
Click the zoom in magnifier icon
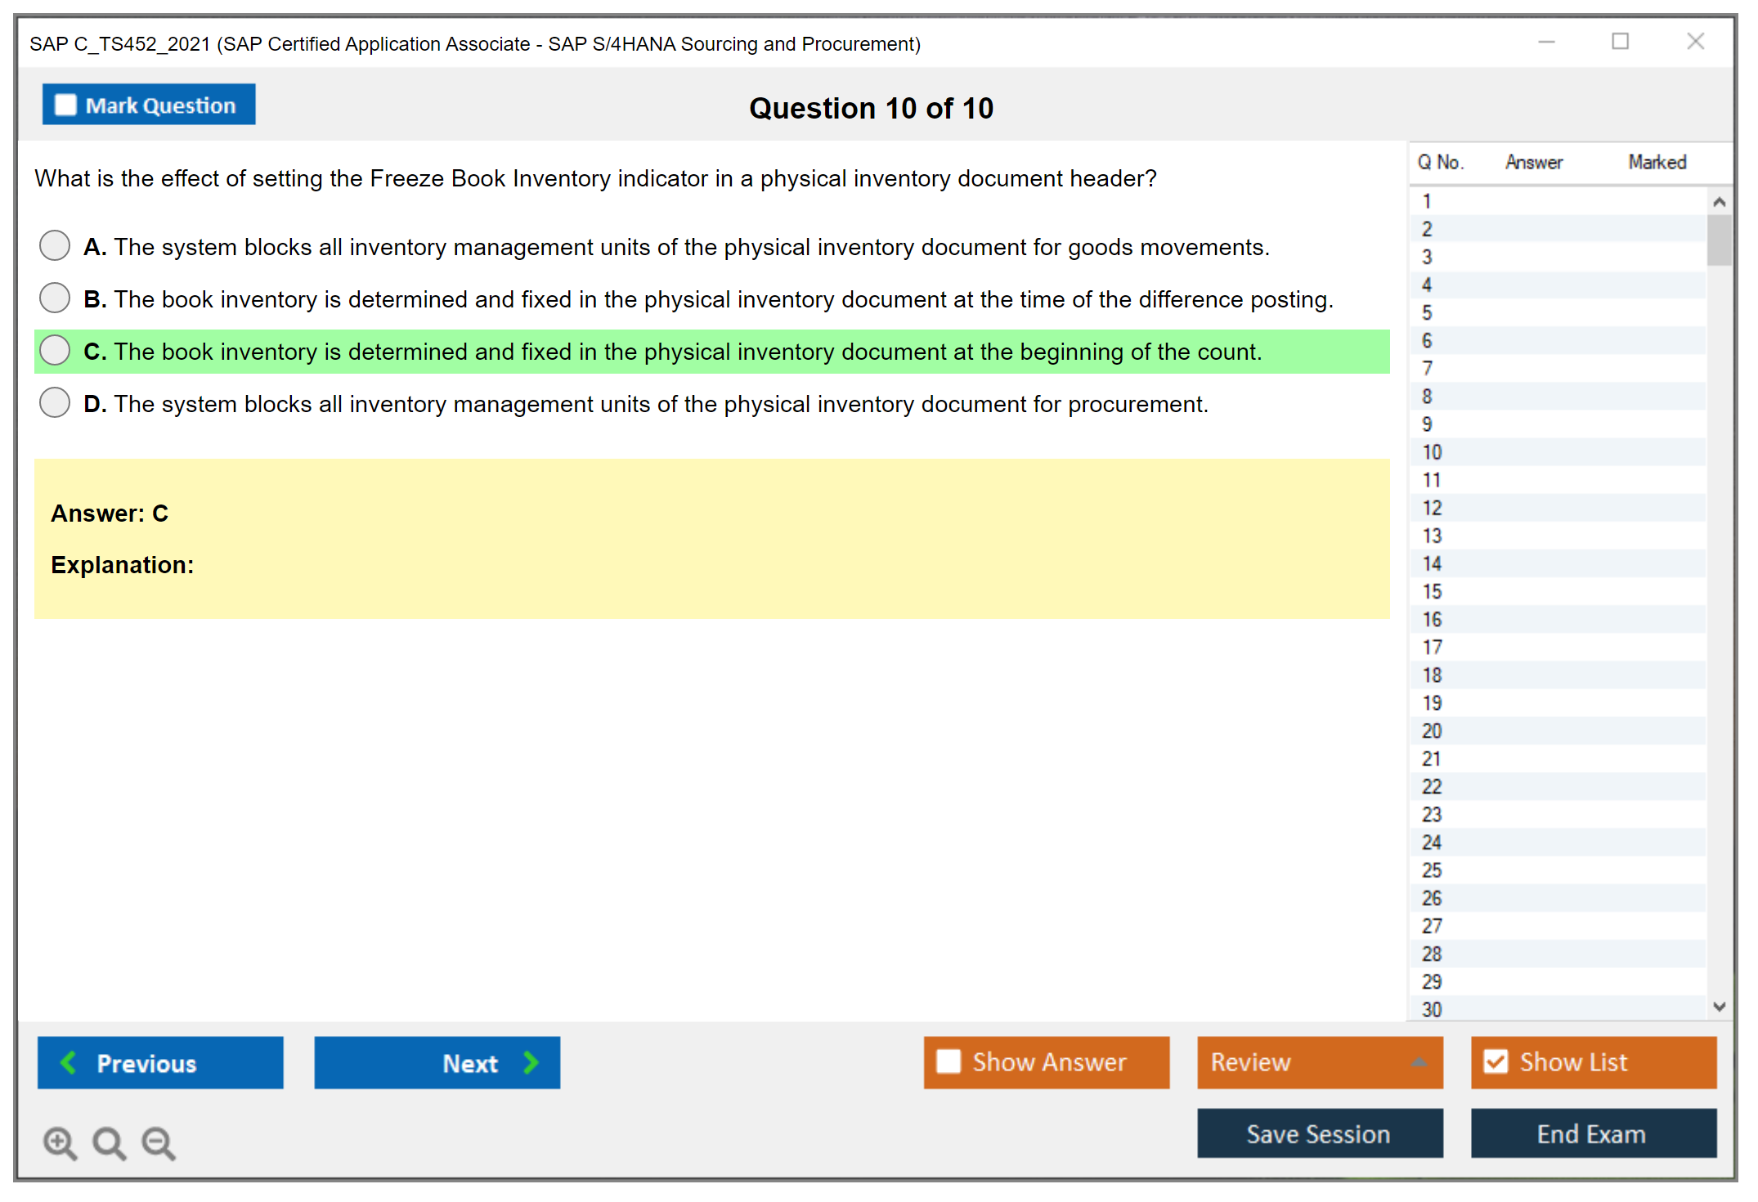[x=59, y=1142]
